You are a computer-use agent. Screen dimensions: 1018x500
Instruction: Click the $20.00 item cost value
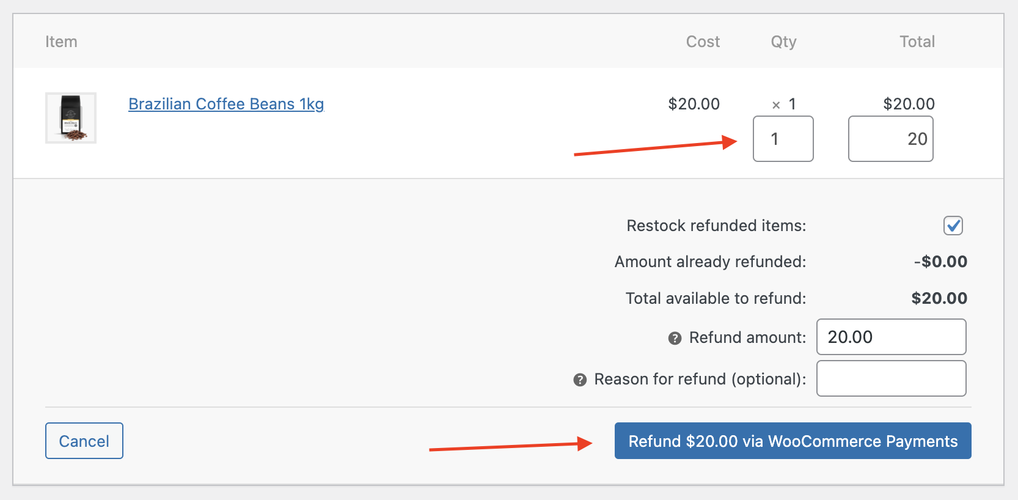(694, 104)
